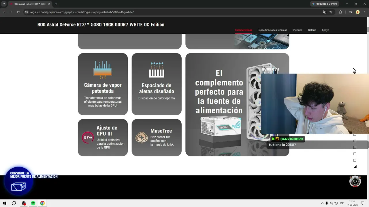Click the Espaciado de aletas diseñado heading
Image resolution: width=369 pixels, height=207 pixels.
(x=157, y=88)
